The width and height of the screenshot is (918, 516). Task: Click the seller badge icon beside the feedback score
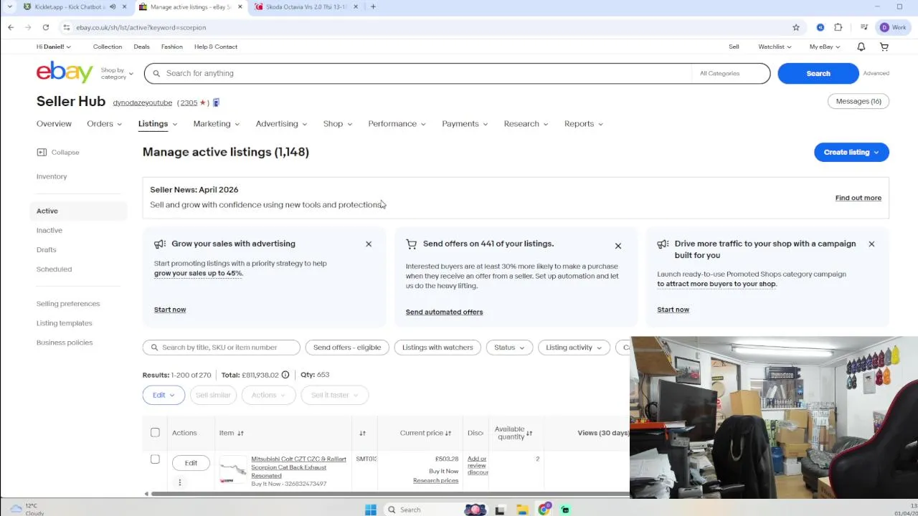point(216,102)
